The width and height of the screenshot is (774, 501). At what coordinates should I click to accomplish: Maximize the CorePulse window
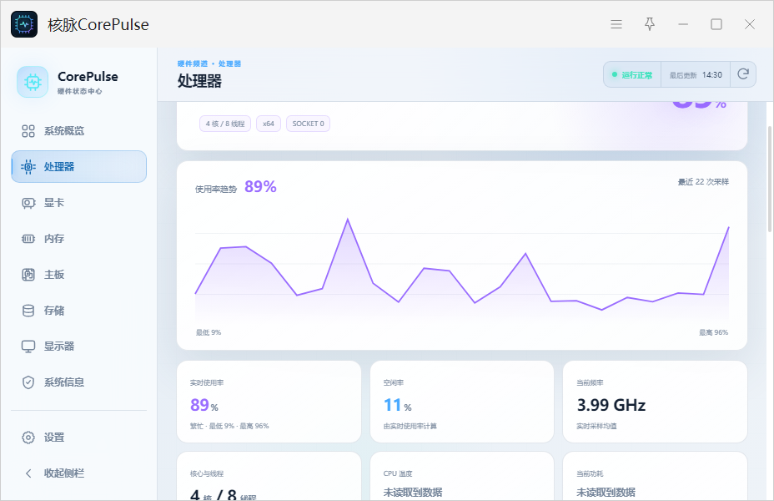click(x=716, y=24)
